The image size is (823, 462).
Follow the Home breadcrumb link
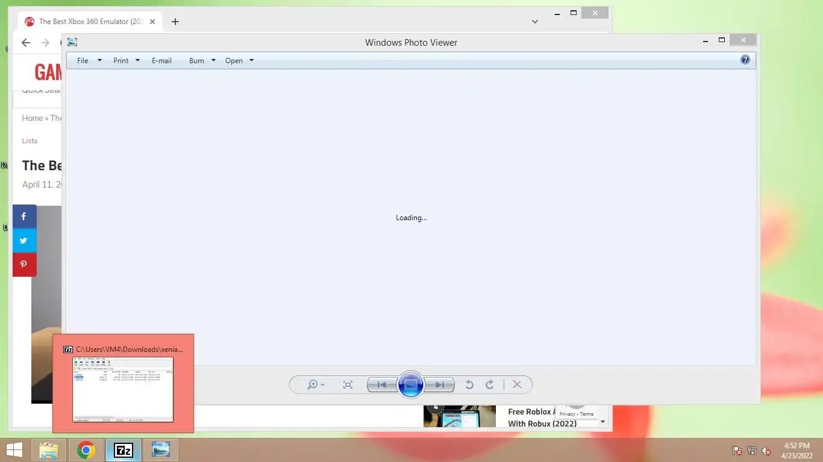pos(33,118)
